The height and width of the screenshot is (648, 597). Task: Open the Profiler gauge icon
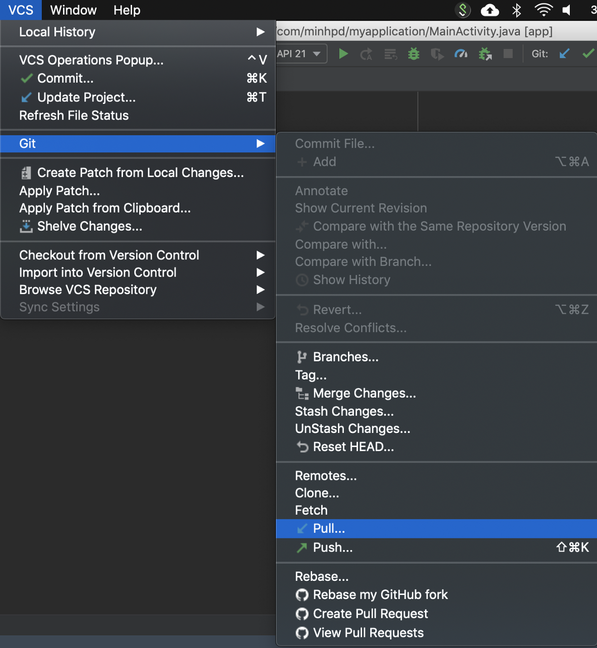461,53
